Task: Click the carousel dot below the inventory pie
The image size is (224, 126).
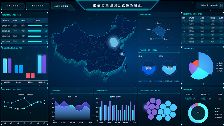Action: point(204,84)
